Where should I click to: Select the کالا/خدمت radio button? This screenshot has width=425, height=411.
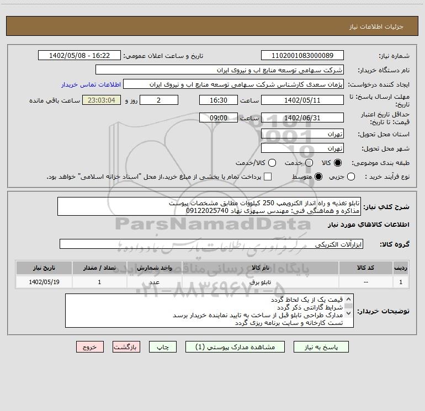coord(272,163)
